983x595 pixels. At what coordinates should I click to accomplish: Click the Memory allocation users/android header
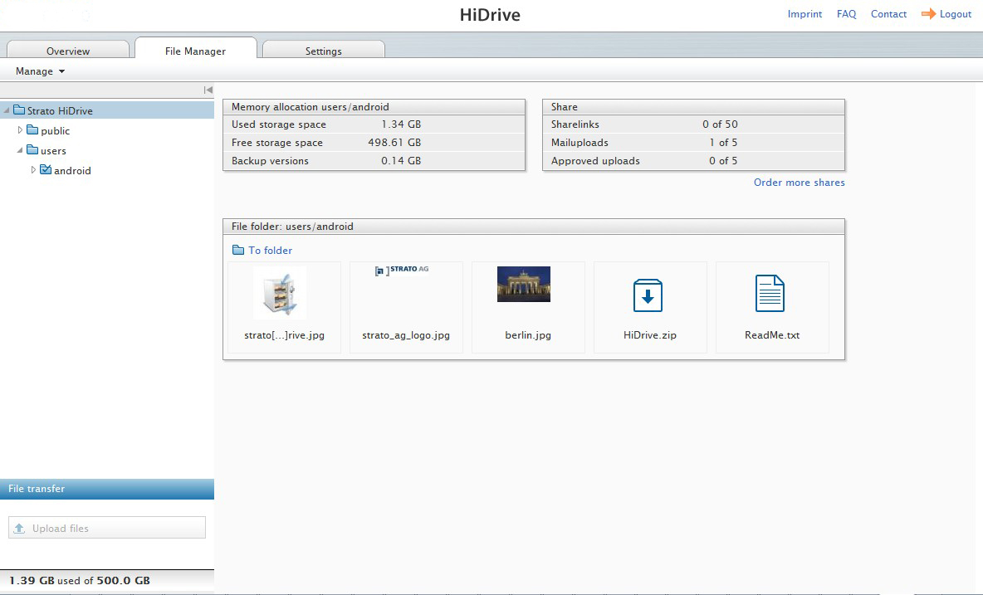click(x=374, y=106)
